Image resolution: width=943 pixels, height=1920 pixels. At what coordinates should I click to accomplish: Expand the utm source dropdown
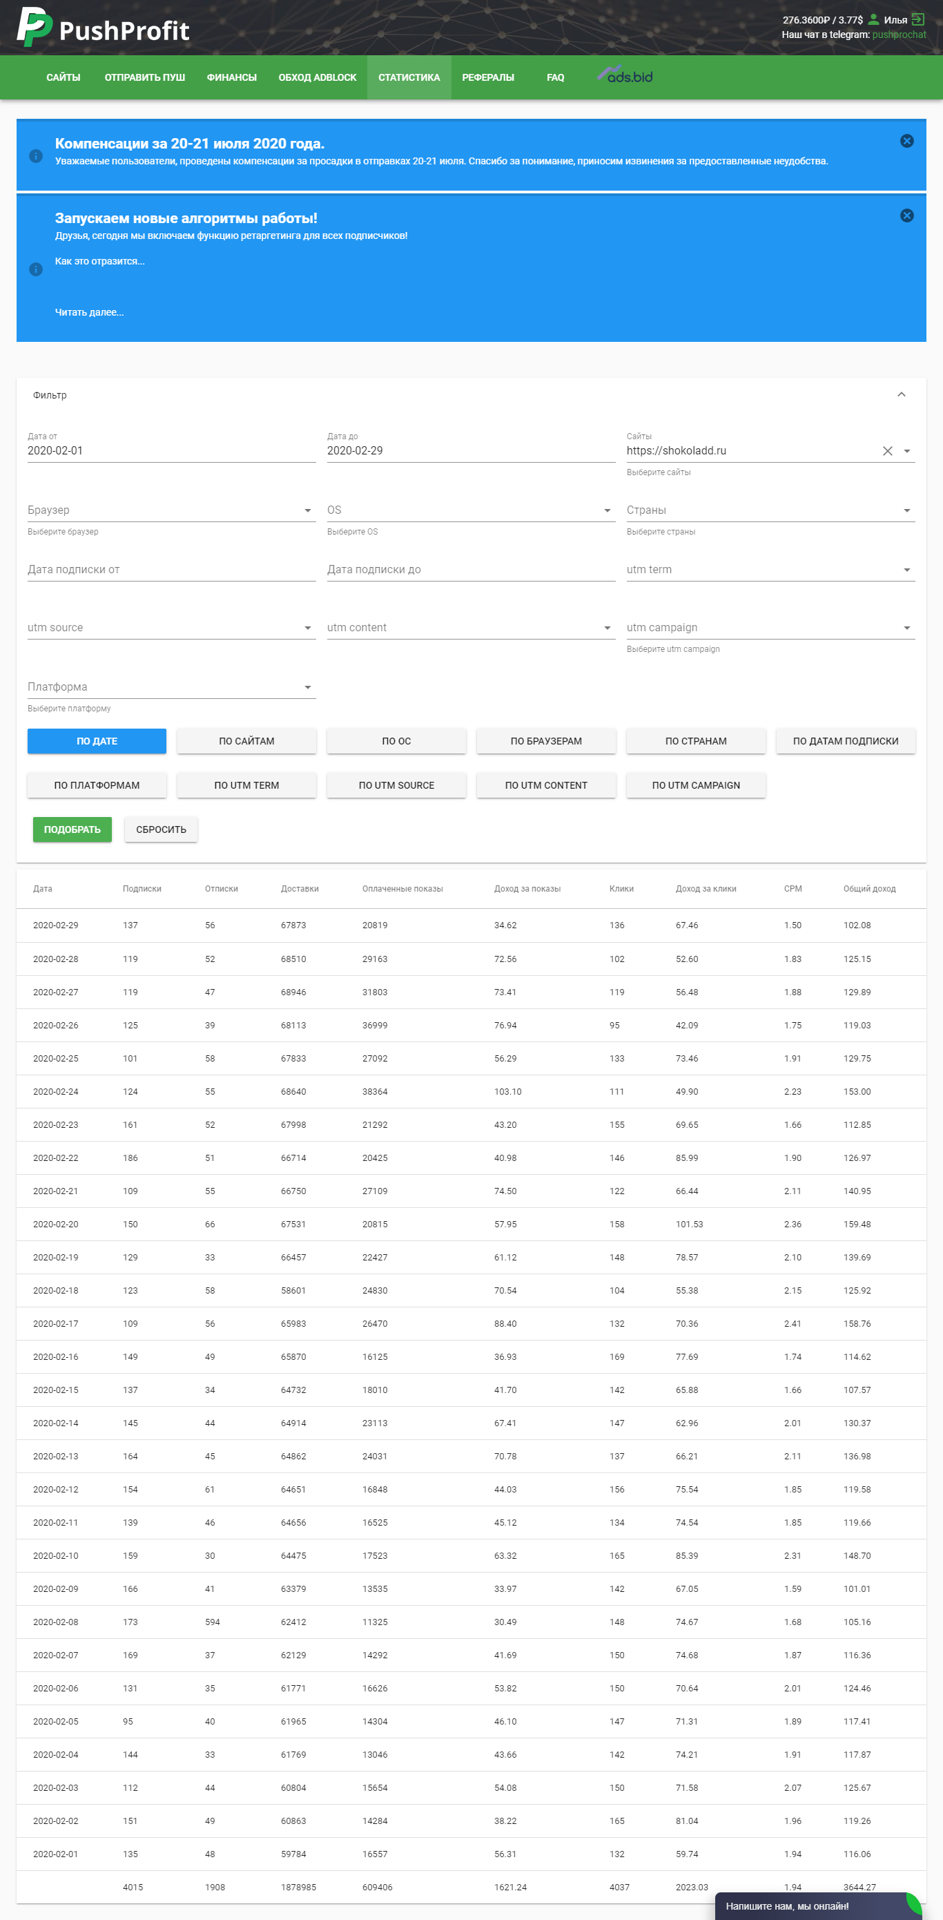(308, 628)
